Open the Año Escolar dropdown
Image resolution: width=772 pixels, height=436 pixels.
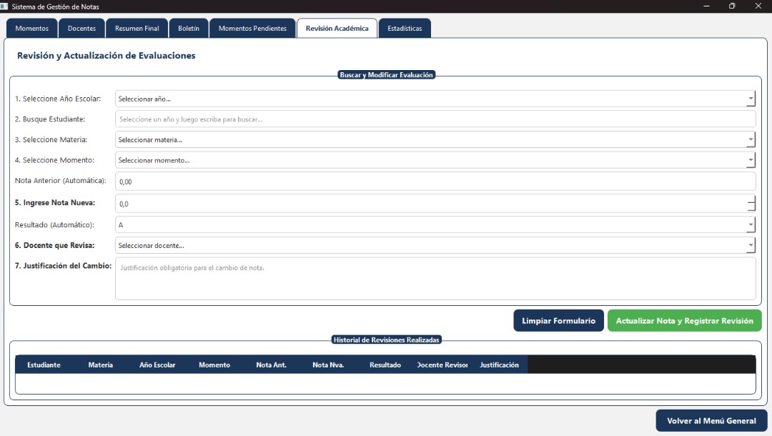[435, 99]
